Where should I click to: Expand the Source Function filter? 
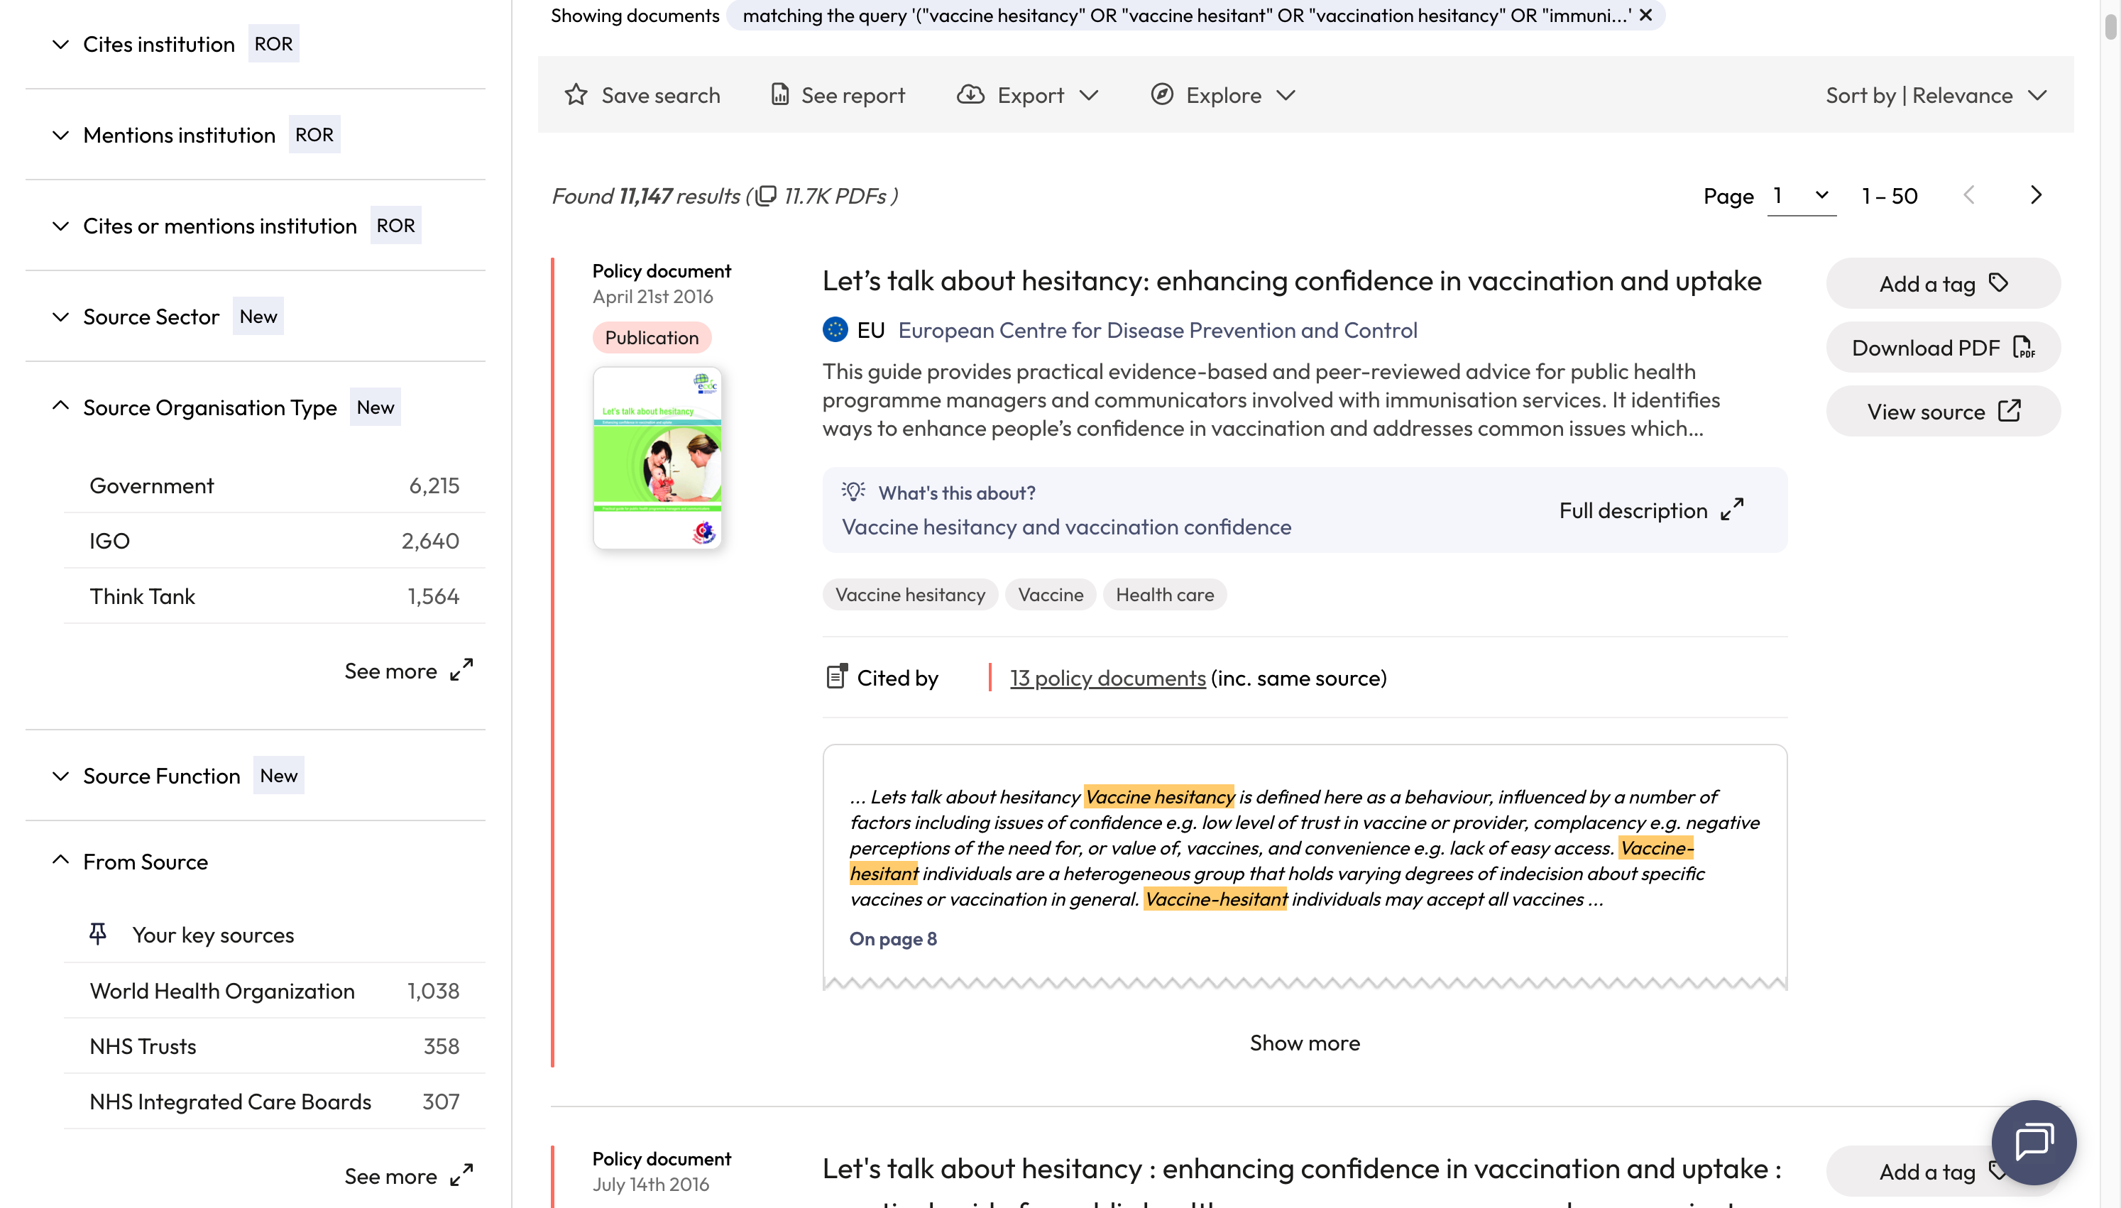click(60, 776)
